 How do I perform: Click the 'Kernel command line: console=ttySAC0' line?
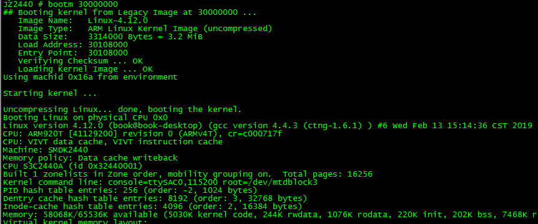tap(160, 182)
